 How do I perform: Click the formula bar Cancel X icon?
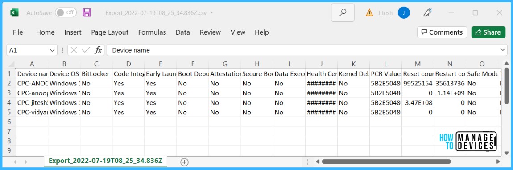[74, 50]
